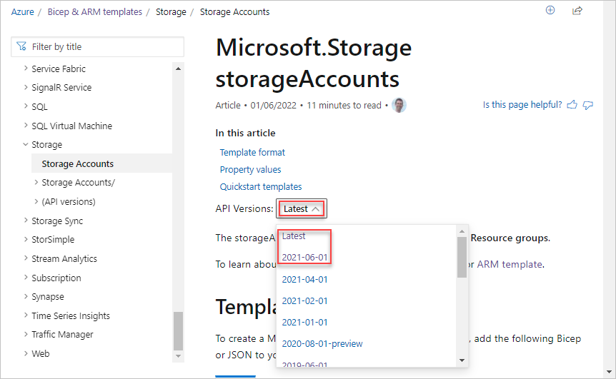The height and width of the screenshot is (379, 616).
Task: Choose API version 2021-02-01
Action: 304,301
